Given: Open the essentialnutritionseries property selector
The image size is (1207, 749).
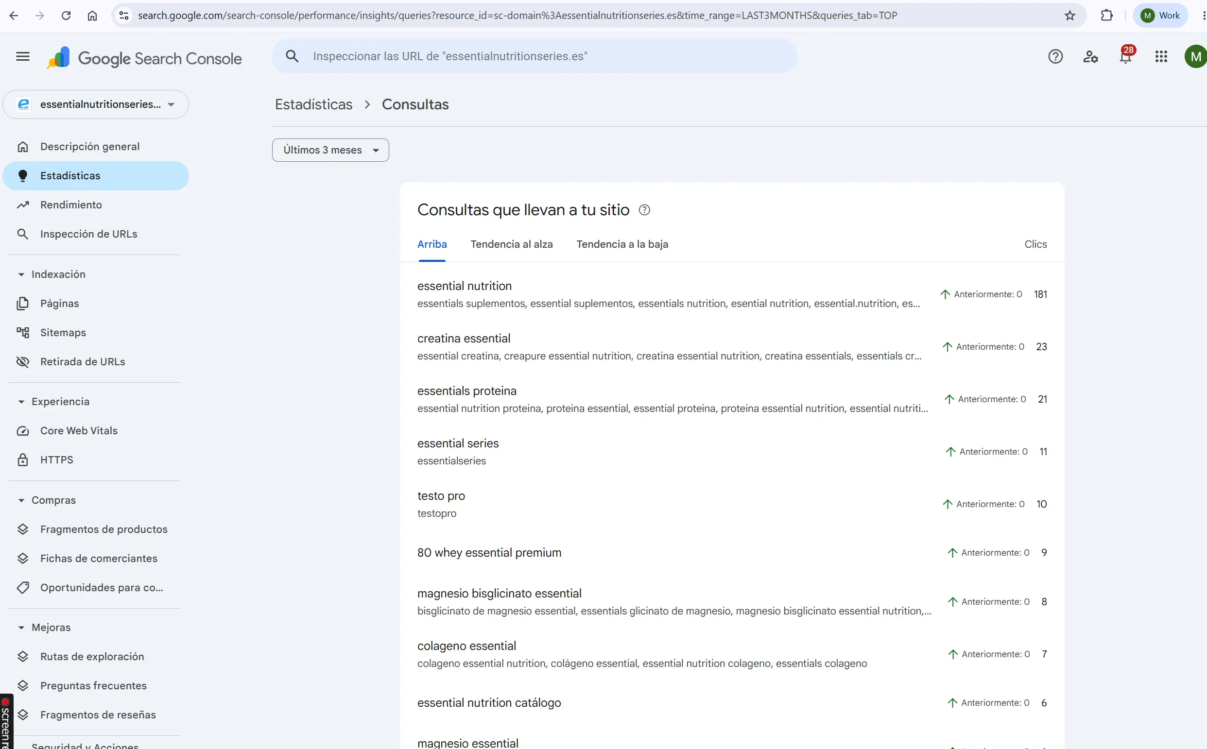Looking at the screenshot, I should click(96, 104).
